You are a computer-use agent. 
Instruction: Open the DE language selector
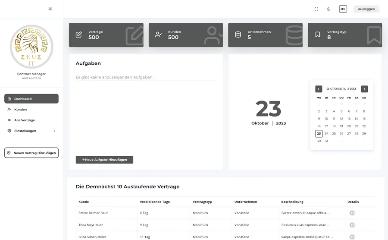pos(343,9)
